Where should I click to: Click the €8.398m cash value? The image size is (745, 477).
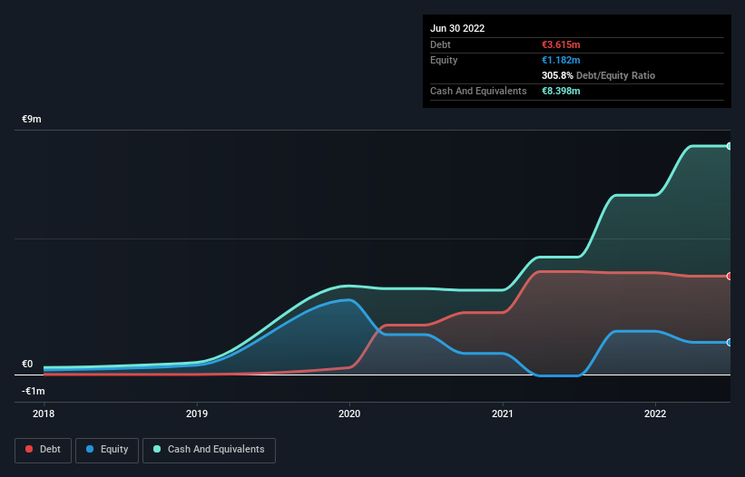point(561,91)
